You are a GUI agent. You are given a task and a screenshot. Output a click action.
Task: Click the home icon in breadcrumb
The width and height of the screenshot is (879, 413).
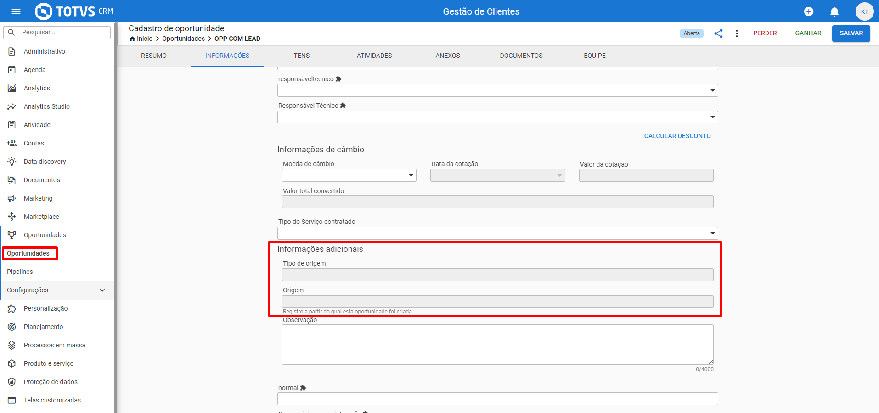tap(132, 39)
